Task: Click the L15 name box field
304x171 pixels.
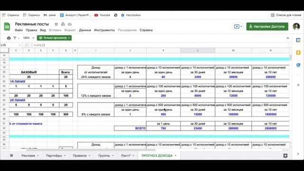Action: pyautogui.click(x=9, y=45)
